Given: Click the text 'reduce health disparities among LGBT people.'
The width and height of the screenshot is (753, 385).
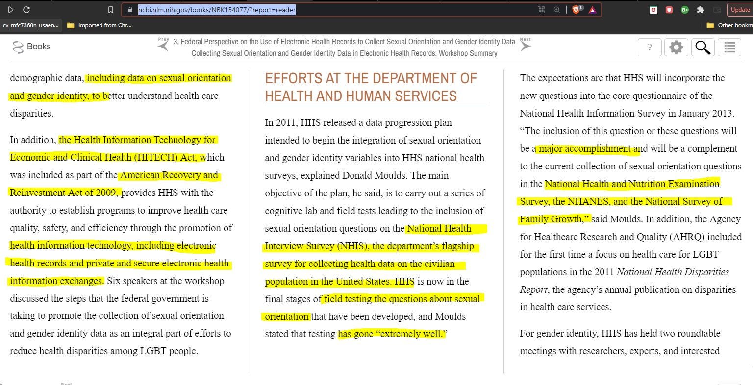Looking at the screenshot, I should point(104,351).
